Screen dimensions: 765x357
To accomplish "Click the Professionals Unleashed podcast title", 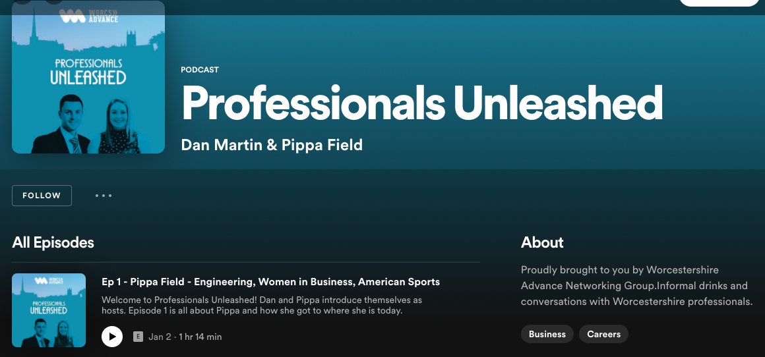I will (422, 102).
